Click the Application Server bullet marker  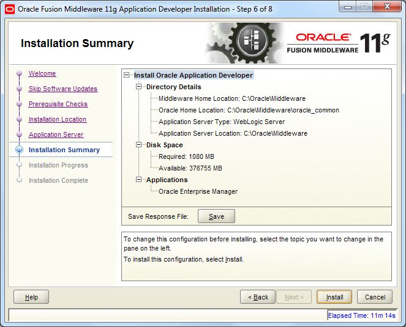coord(19,134)
